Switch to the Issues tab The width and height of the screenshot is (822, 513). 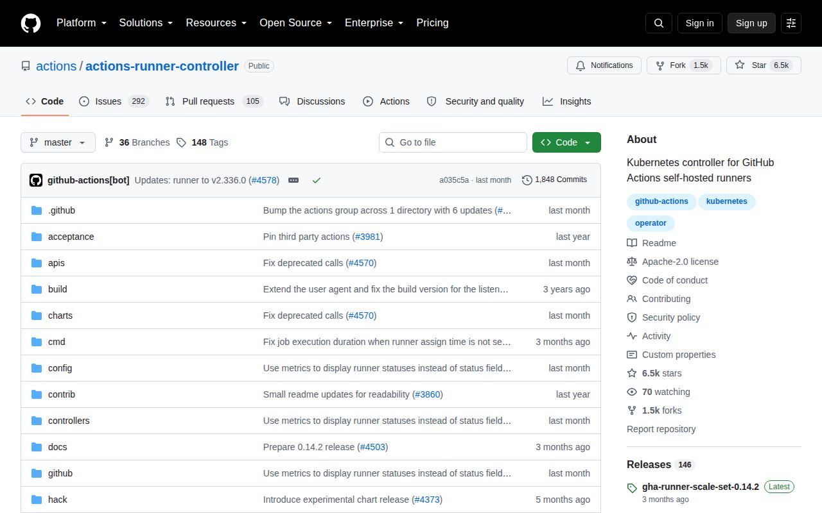[x=114, y=101]
